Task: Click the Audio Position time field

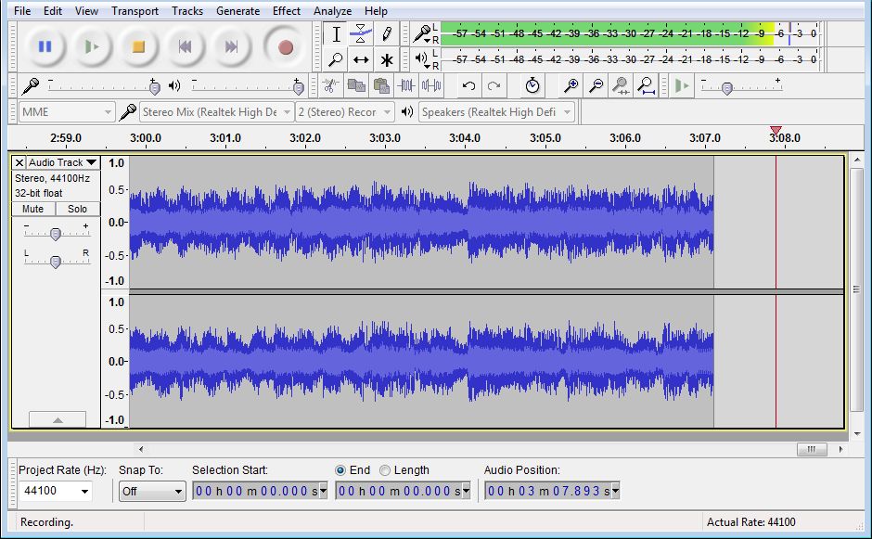Action: [x=545, y=491]
